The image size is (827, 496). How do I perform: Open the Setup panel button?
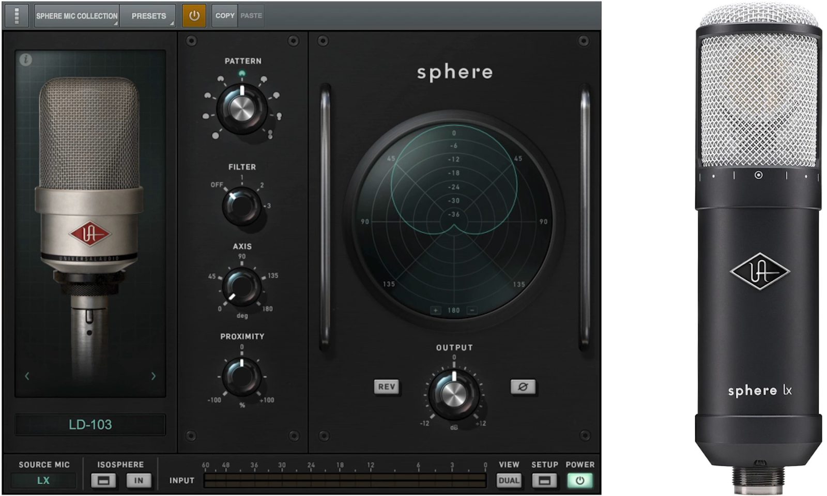[x=544, y=481]
